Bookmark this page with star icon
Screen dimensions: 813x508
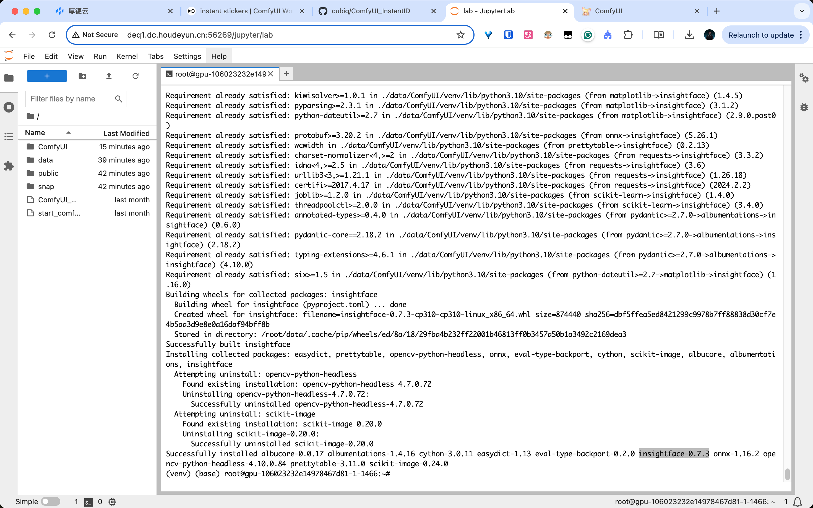coord(460,35)
